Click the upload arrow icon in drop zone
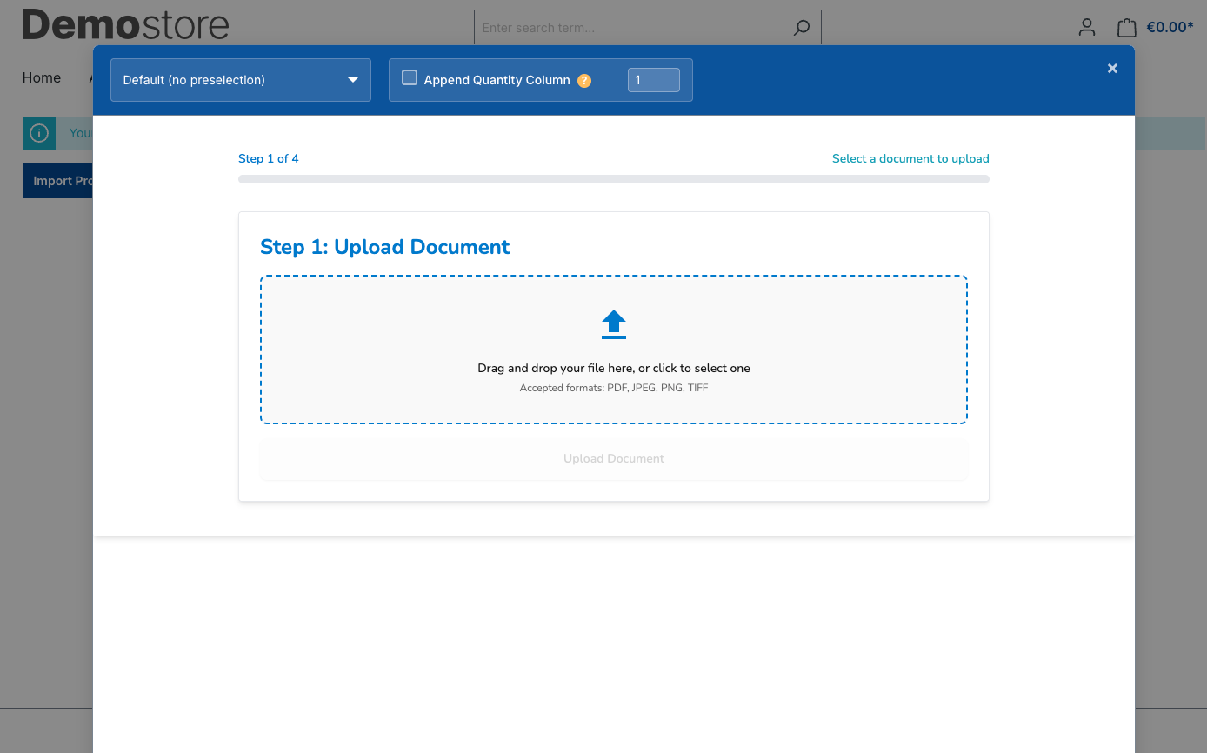This screenshot has height=753, width=1207. [614, 323]
